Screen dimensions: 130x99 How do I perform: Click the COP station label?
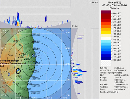[x=16, y=41]
